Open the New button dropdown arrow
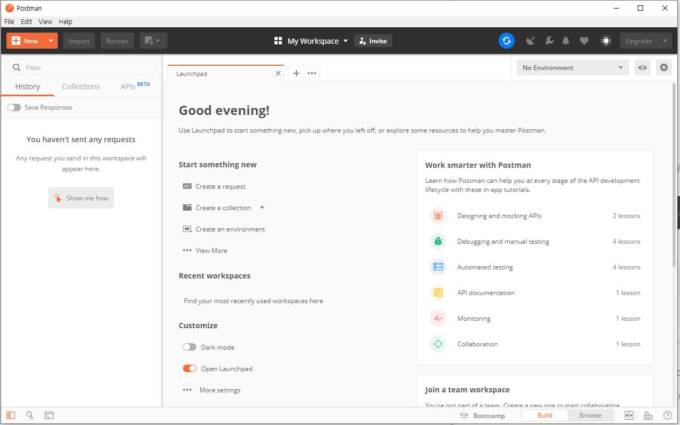Viewport: 680px width, 425px height. [50, 41]
